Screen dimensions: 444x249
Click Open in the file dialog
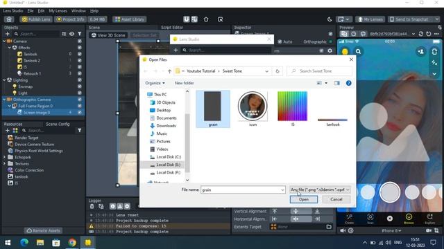coord(304,199)
